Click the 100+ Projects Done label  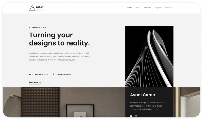point(40,74)
